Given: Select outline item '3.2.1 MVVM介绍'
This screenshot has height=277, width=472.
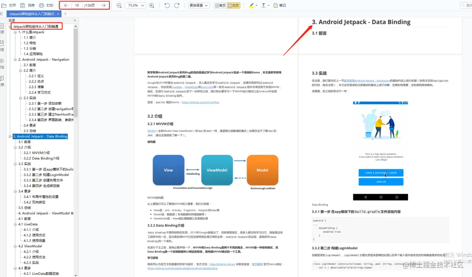Looking at the screenshot, I should coord(37,153).
